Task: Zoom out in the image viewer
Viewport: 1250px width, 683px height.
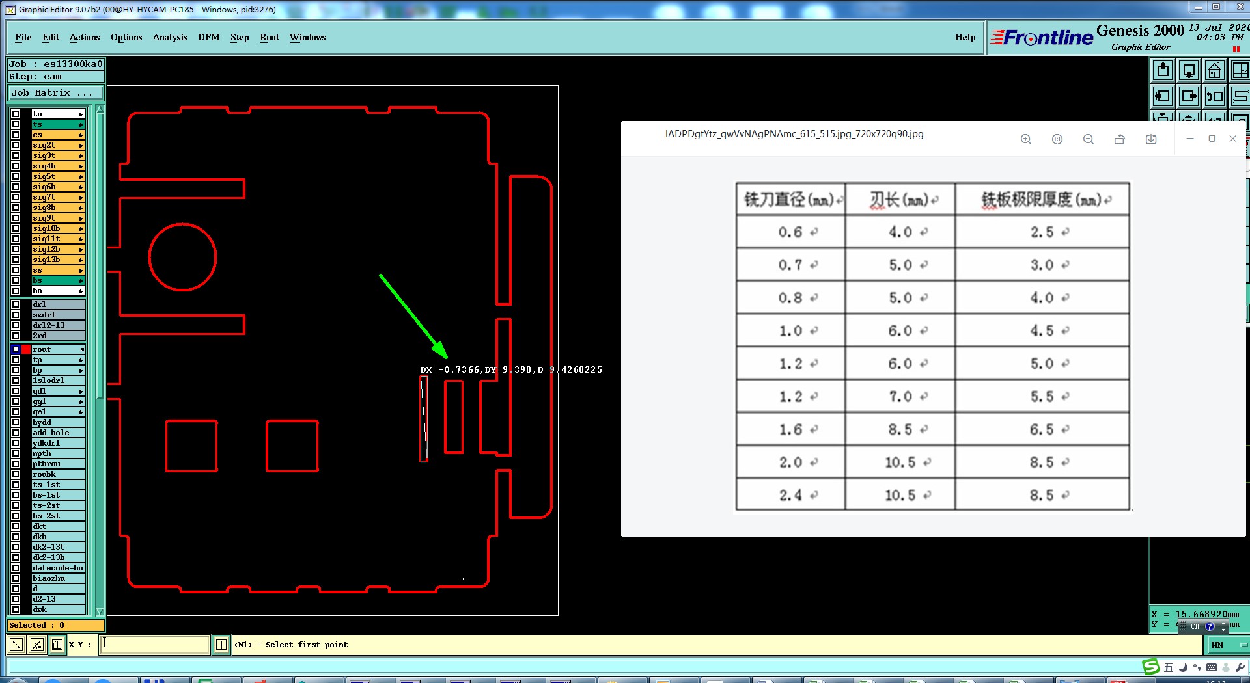Action: (1089, 139)
